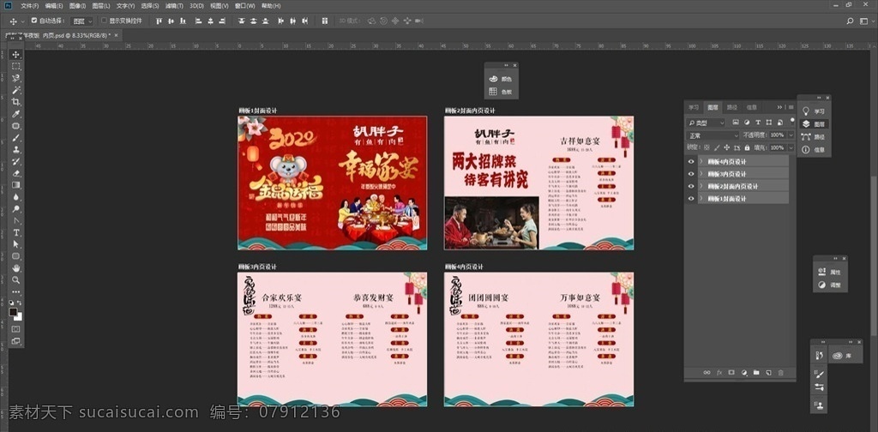
Task: Distribute spacing icon in options bar
Action: [325, 21]
